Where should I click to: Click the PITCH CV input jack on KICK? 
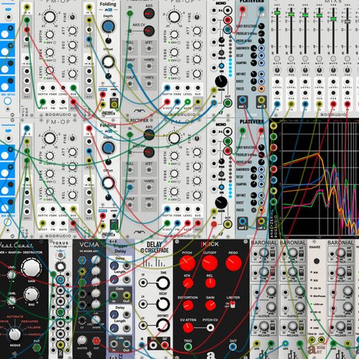coord(210,327)
